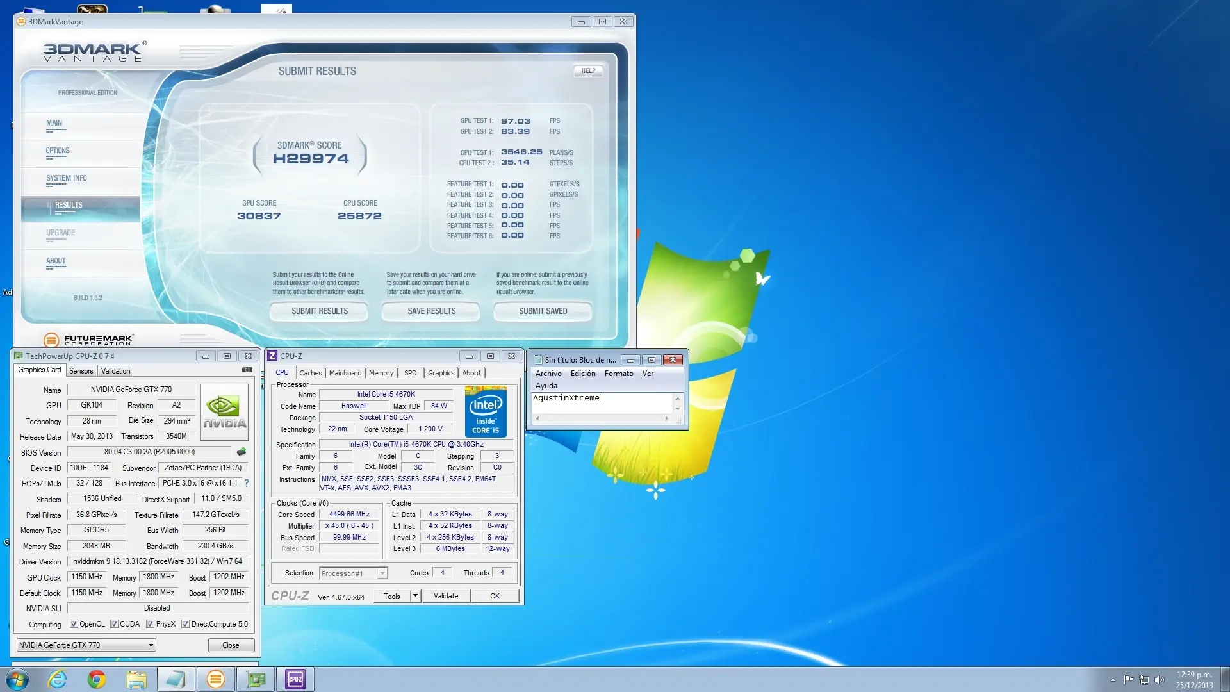Toggle the OpenCL checkbox in GPU-Z

[74, 624]
